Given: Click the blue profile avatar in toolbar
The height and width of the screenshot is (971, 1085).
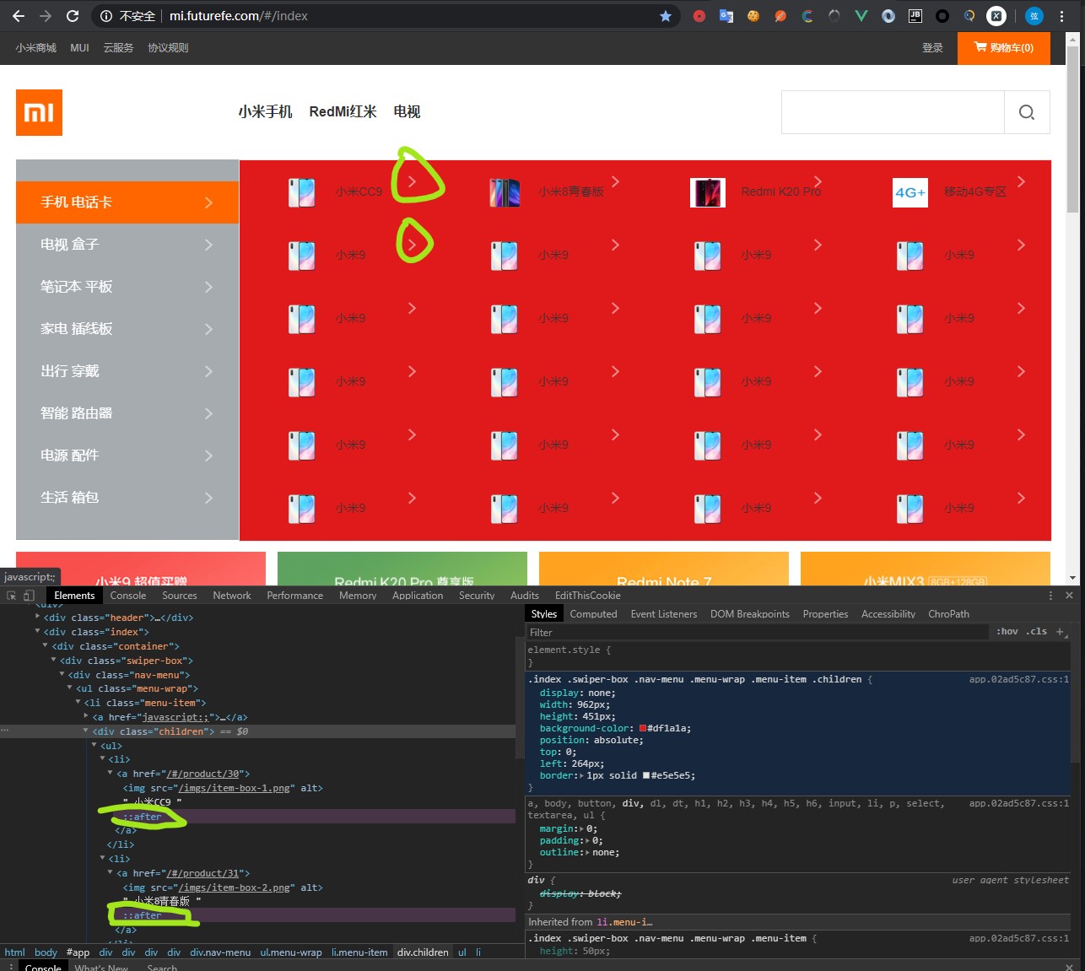Looking at the screenshot, I should point(1034,16).
